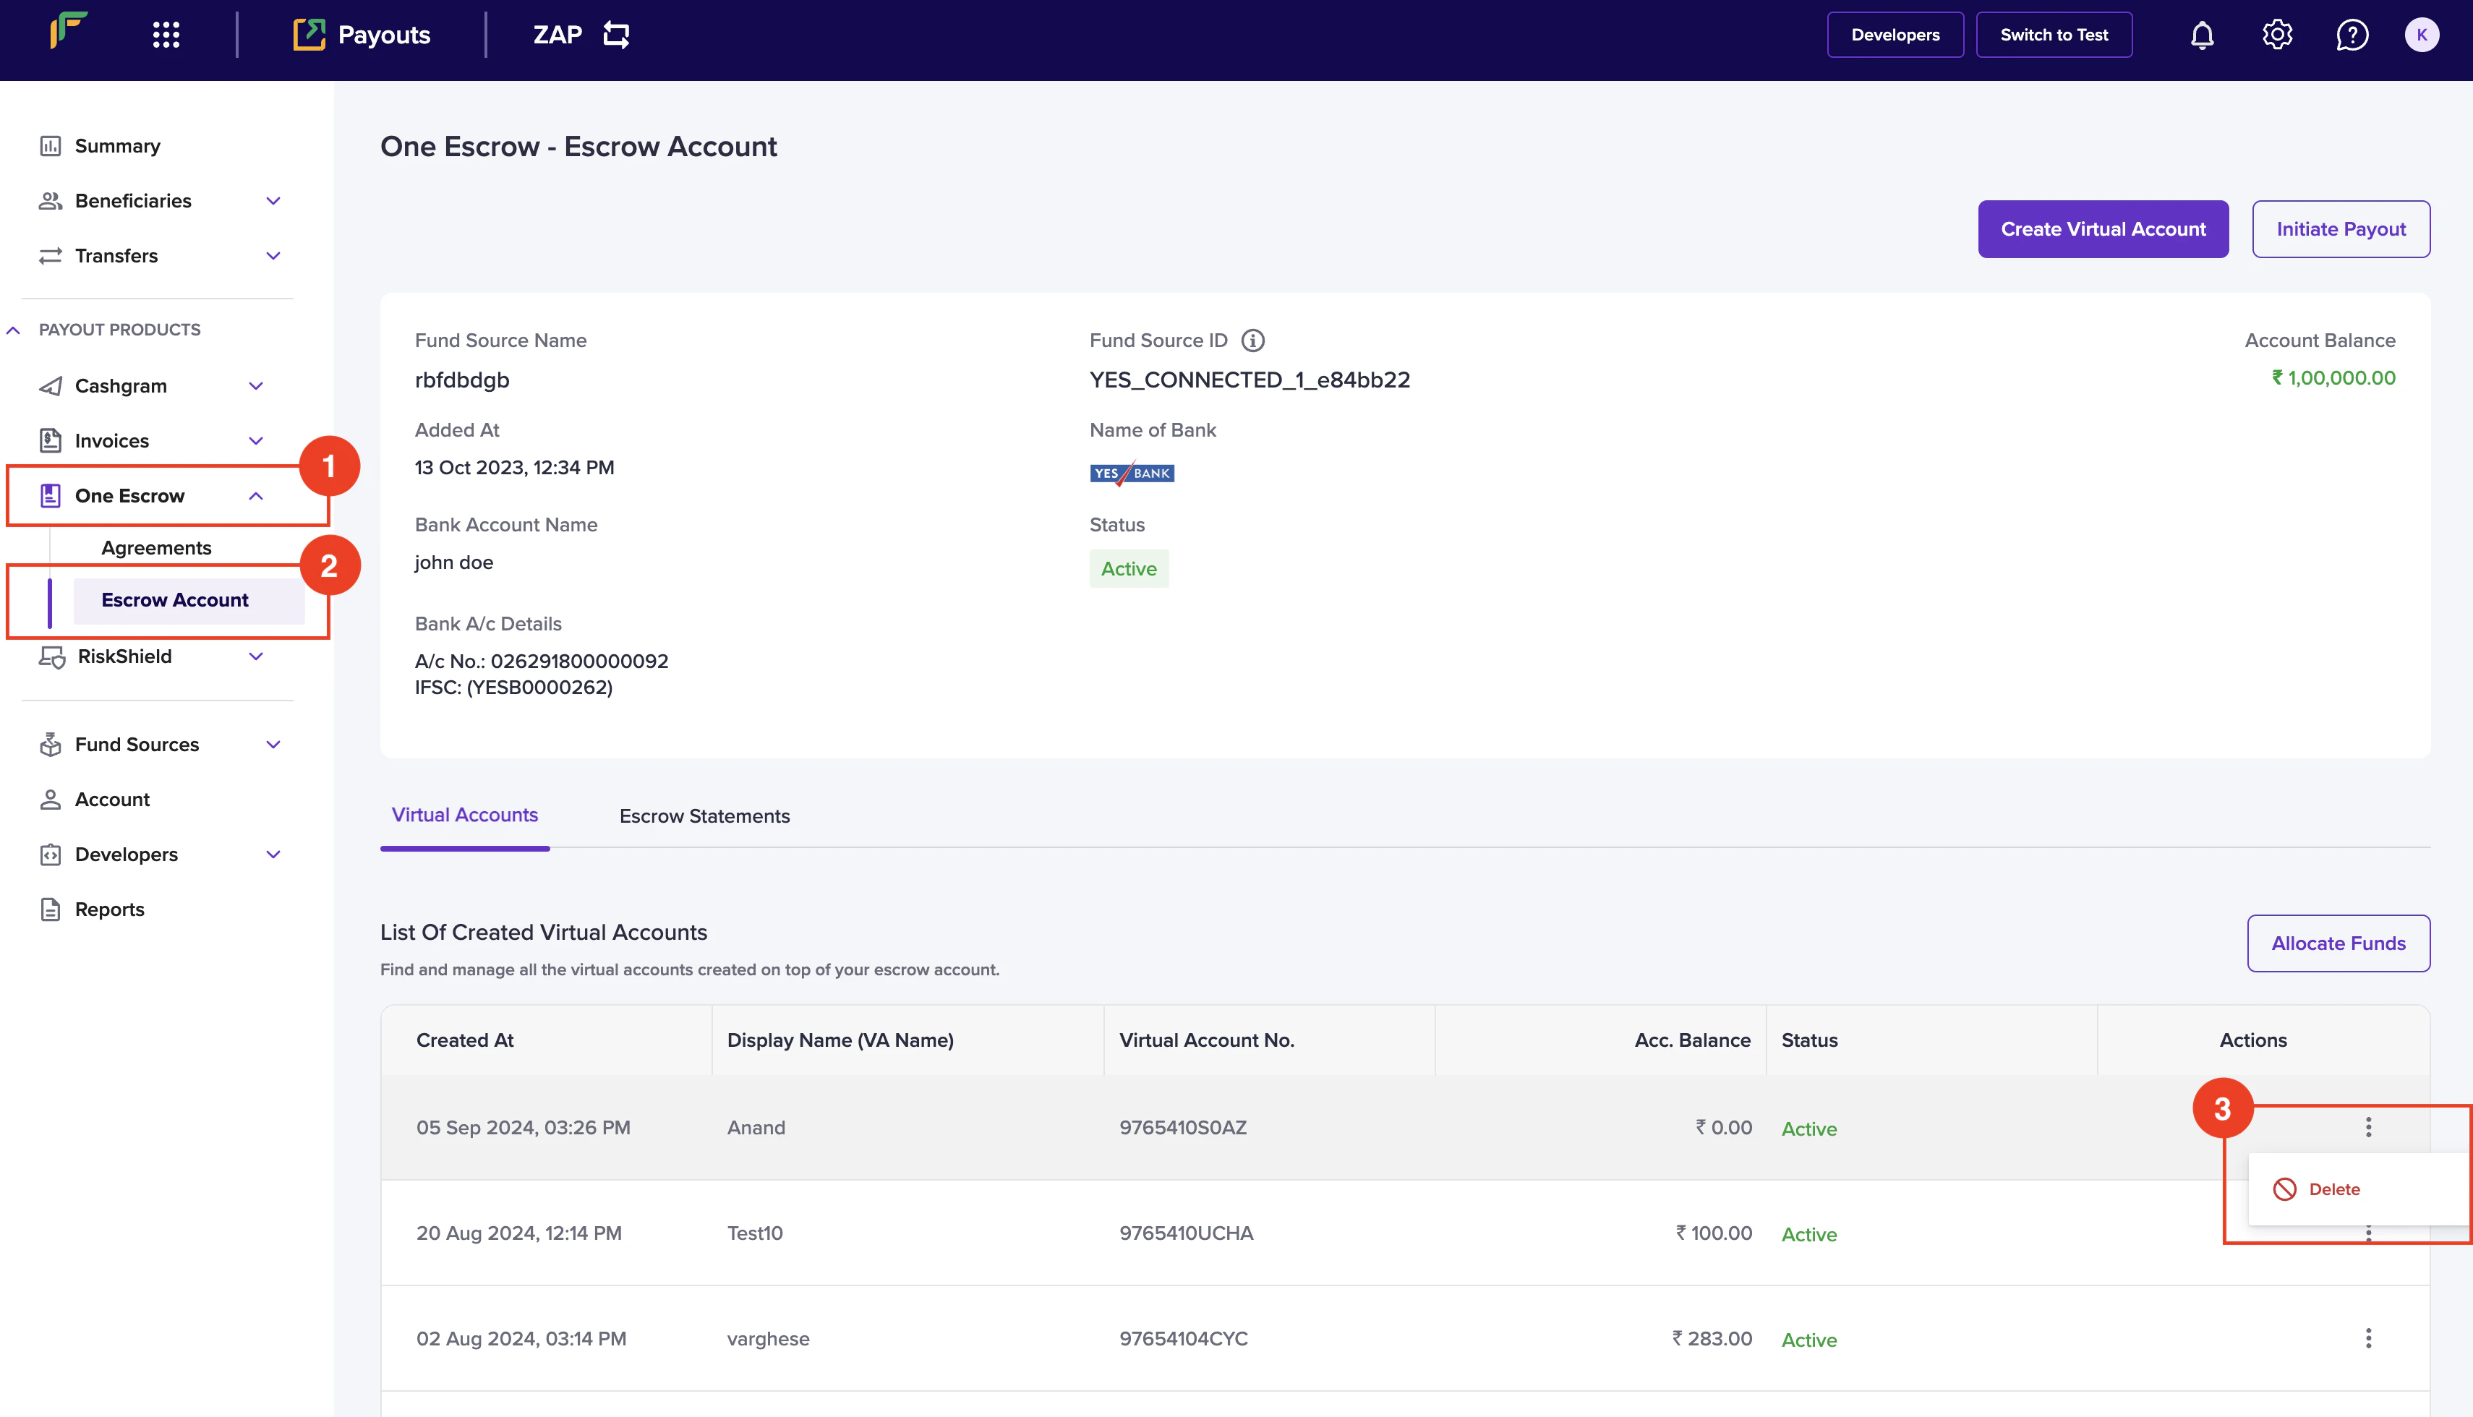Switch to the Escrow Statements tab
The image size is (2473, 1417).
pos(704,816)
